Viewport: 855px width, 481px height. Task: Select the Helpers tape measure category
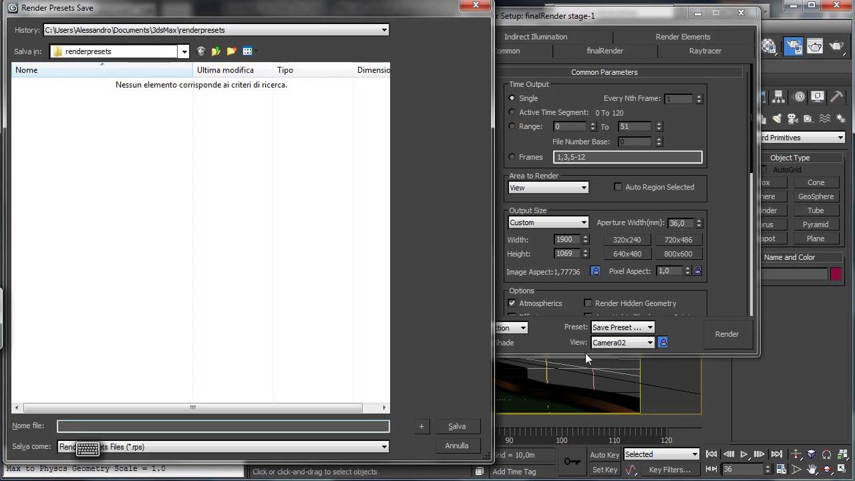808,119
